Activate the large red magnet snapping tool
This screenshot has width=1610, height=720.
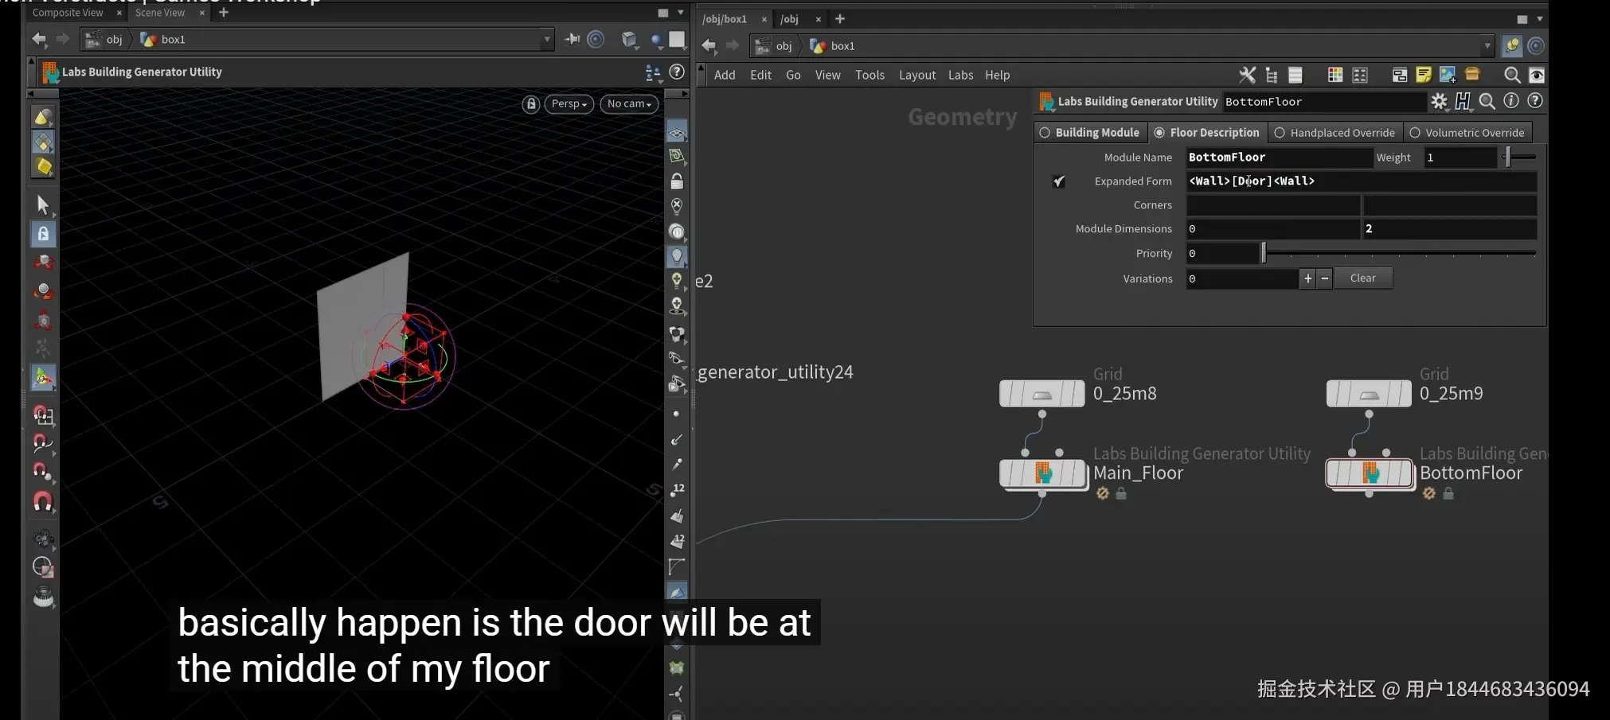pyautogui.click(x=43, y=502)
